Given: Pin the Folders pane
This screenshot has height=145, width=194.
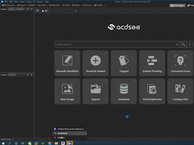Looking at the screenshot, I should [x=28, y=9].
